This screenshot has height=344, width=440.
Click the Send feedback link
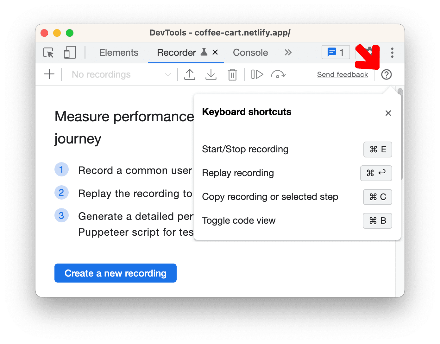[342, 75]
